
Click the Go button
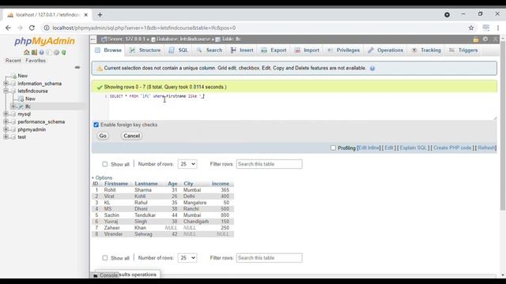(103, 136)
